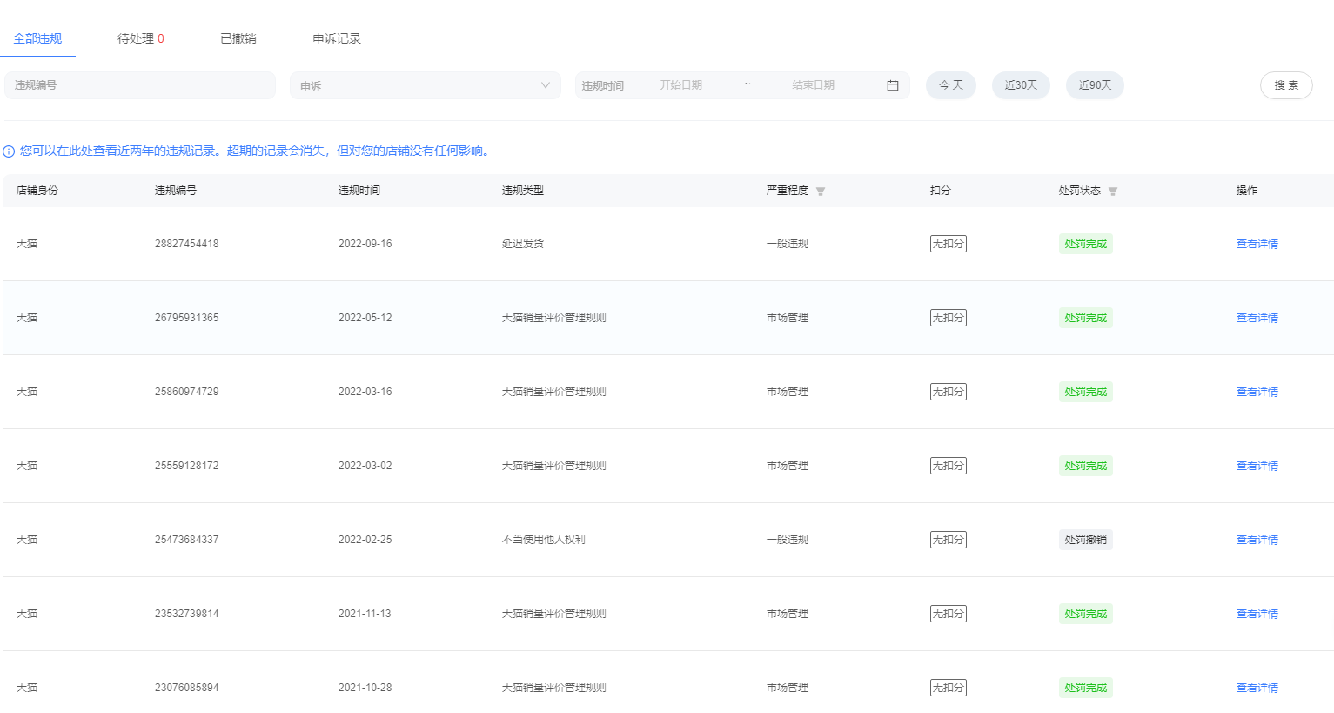
Task: Click 一般违规 in the 2022-02-25 row
Action: click(788, 540)
